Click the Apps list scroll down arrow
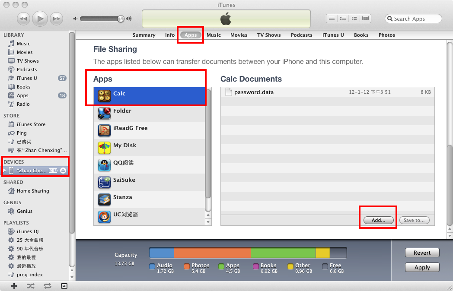This screenshot has width=453, height=291. 208,222
